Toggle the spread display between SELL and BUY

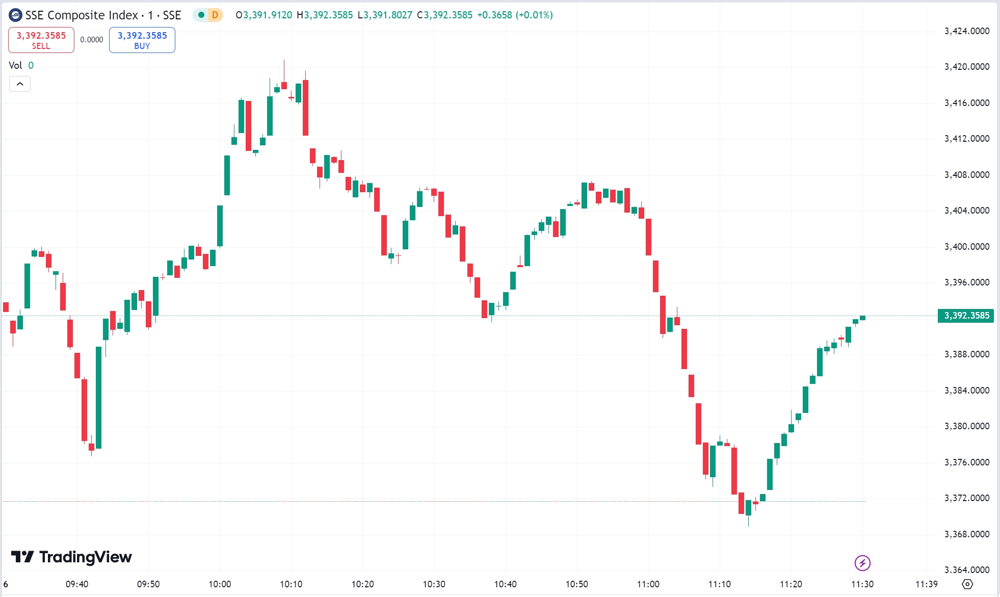pyautogui.click(x=91, y=39)
